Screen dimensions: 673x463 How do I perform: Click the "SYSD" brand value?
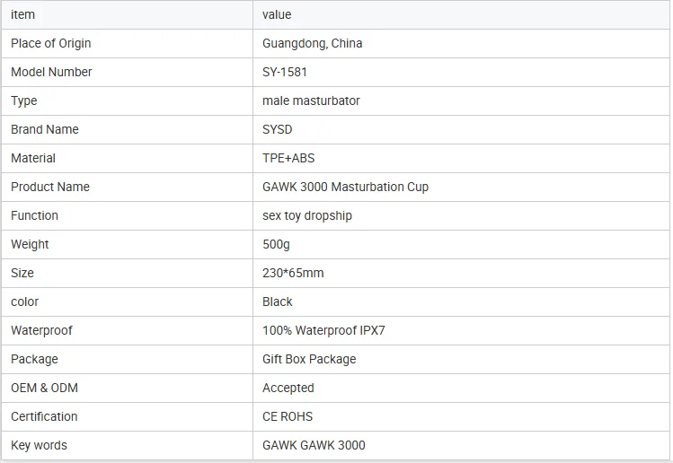pyautogui.click(x=277, y=129)
